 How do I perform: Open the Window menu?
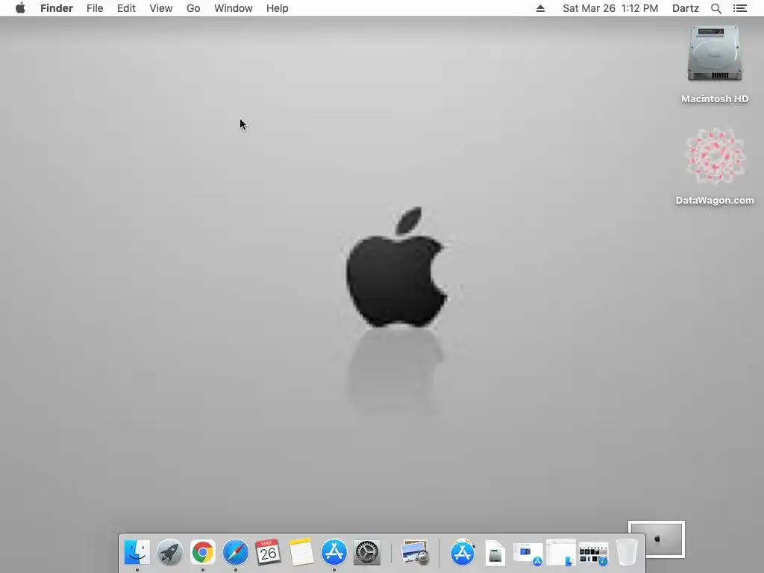pyautogui.click(x=234, y=8)
